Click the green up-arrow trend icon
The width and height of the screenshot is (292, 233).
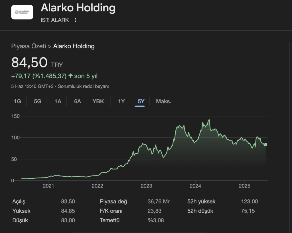(x=70, y=76)
